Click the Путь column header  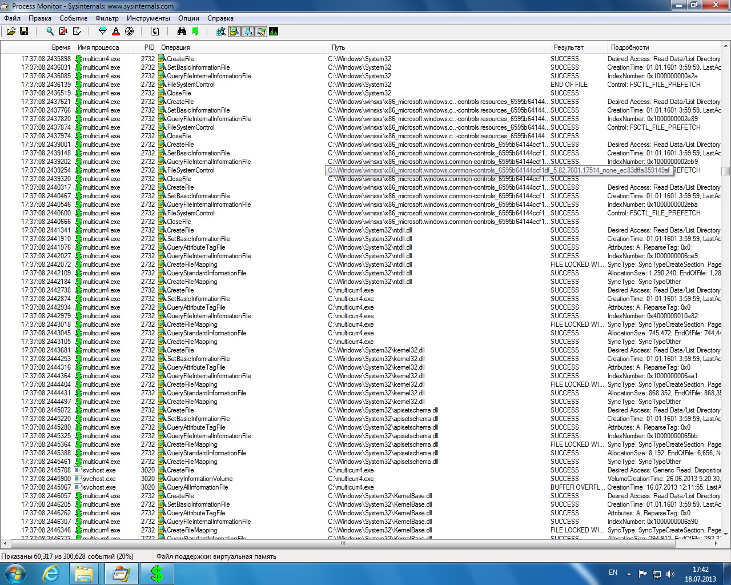439,47
